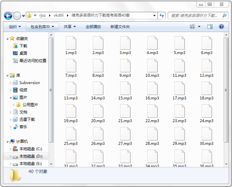Select 本地磁盘 (C:)
Image resolution: width=232 pixels, height=187 pixels.
27,149
